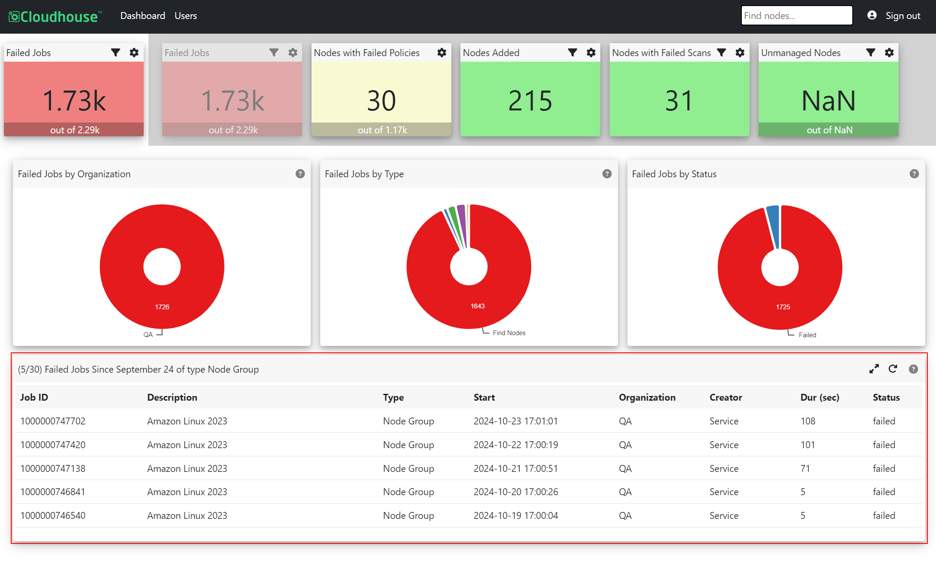Viewport: 936px width, 562px height.
Task: Sign out of Cloudhouse
Action: [903, 16]
